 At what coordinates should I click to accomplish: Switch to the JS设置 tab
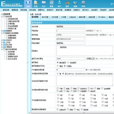pyautogui.click(x=63, y=17)
